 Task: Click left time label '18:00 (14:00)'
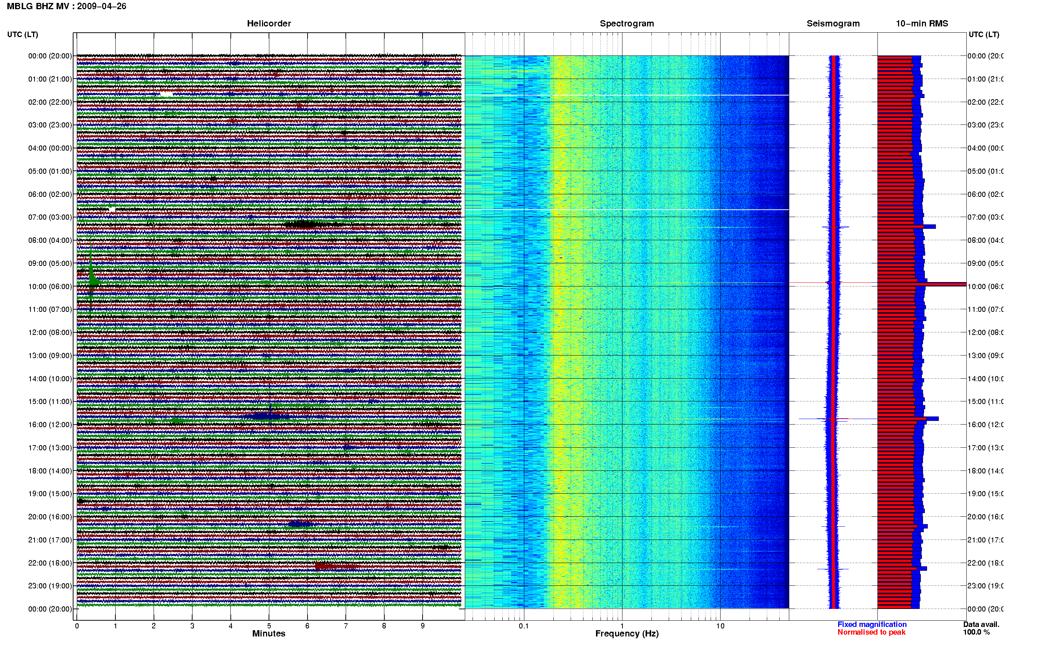[x=50, y=471]
